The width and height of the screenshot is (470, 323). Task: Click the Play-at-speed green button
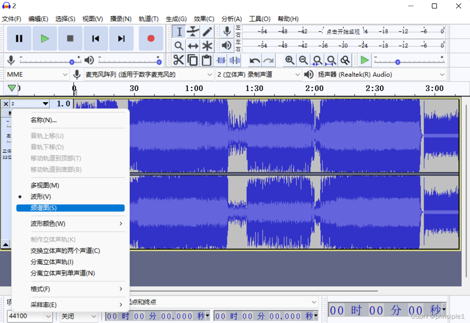(365, 60)
